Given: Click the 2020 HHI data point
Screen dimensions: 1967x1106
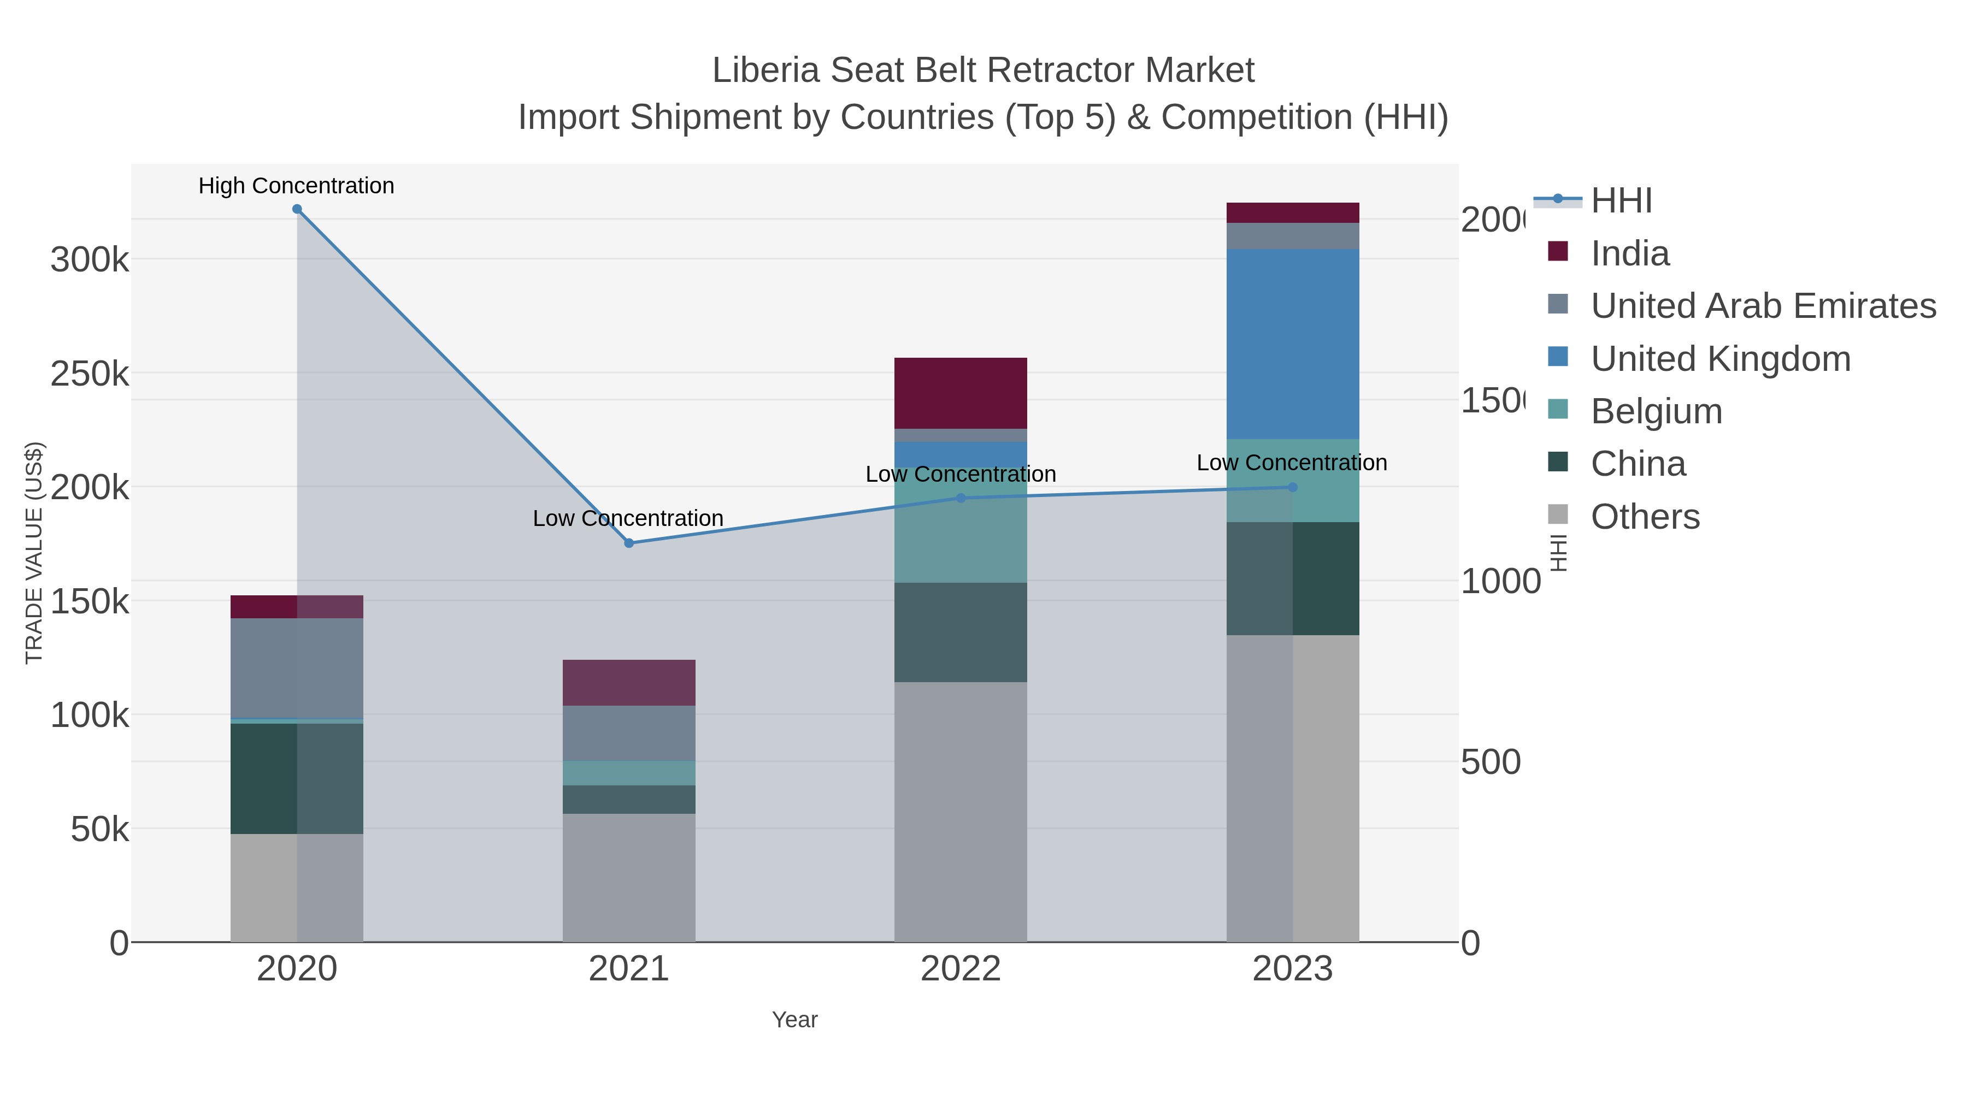Looking at the screenshot, I should tap(297, 209).
